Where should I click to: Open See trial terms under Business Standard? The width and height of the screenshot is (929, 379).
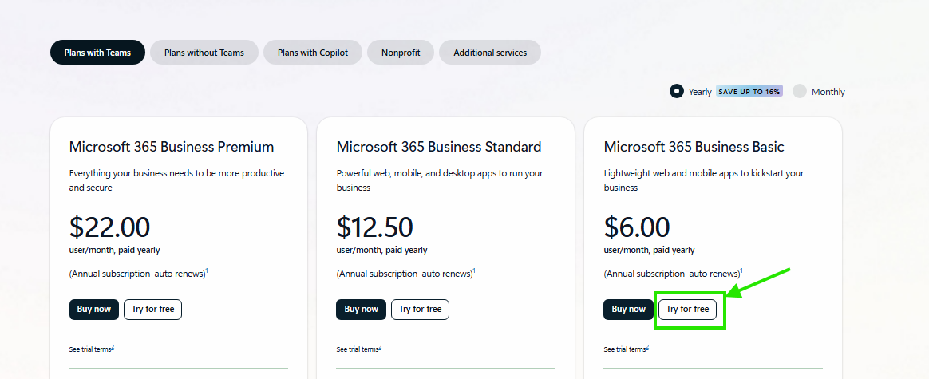click(x=358, y=349)
